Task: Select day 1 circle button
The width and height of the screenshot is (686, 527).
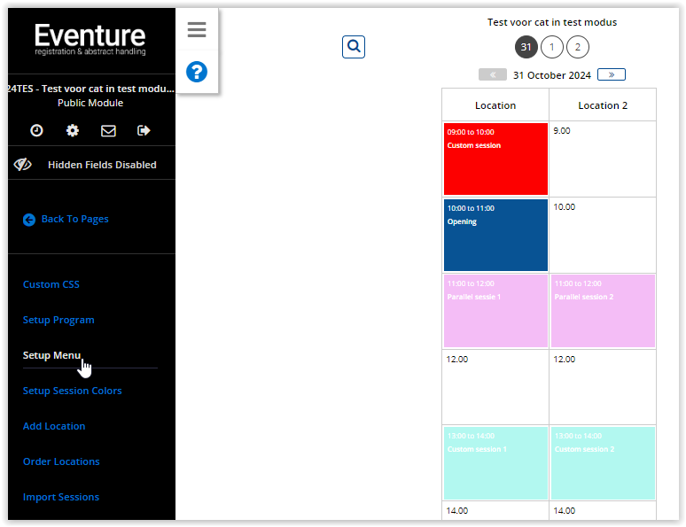Action: pyautogui.click(x=551, y=47)
